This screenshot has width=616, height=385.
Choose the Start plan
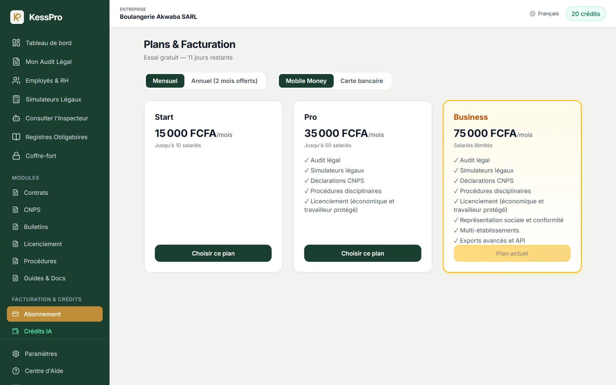pos(213,253)
